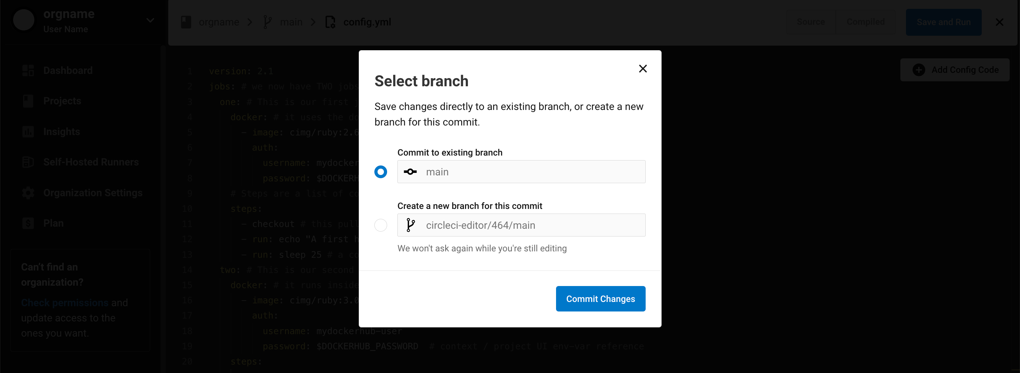Click the Insights bar chart icon

(x=28, y=132)
